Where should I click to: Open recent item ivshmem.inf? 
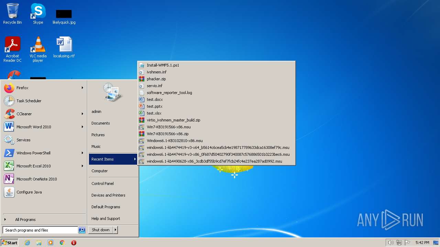click(x=216, y=72)
